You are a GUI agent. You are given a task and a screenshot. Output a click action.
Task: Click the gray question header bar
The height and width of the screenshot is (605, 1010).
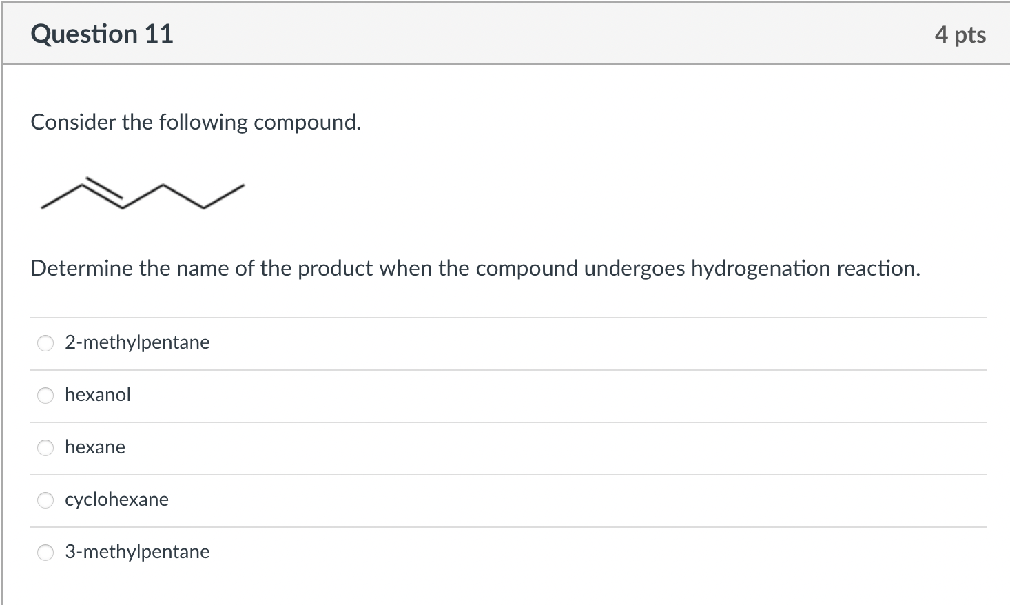(x=505, y=33)
